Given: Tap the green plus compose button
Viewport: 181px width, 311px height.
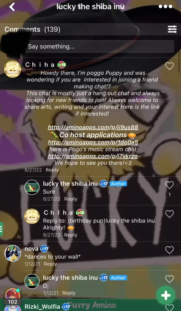Looking at the screenshot, I should tap(166, 295).
